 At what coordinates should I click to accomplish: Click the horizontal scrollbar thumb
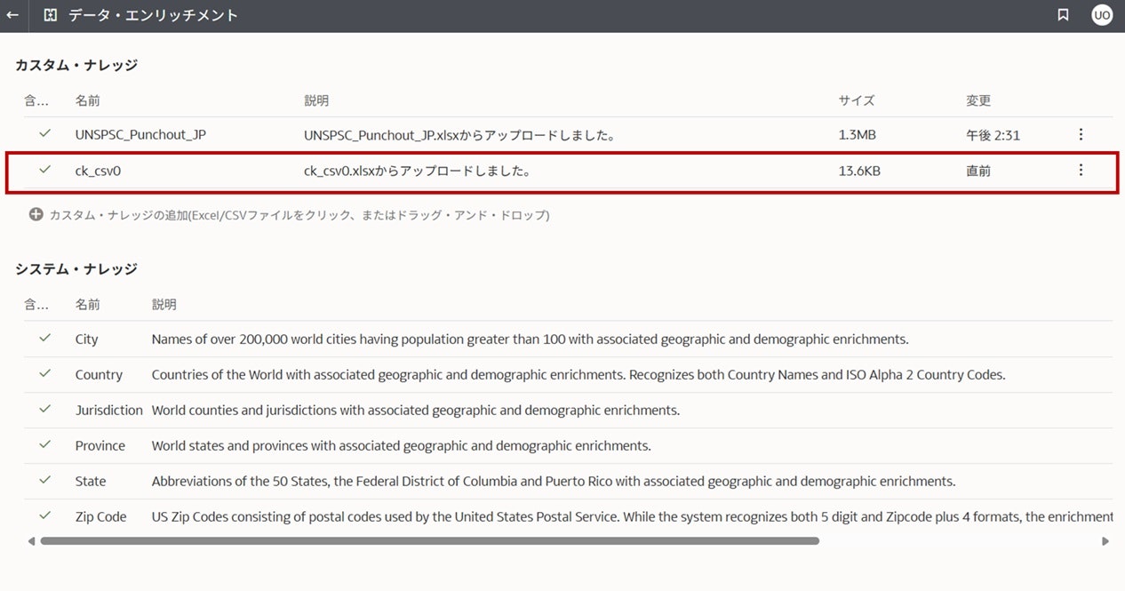[x=430, y=540]
